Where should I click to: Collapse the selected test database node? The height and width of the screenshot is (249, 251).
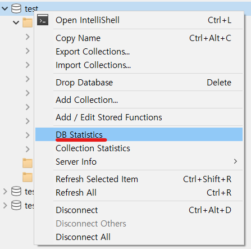pyautogui.click(x=5, y=8)
